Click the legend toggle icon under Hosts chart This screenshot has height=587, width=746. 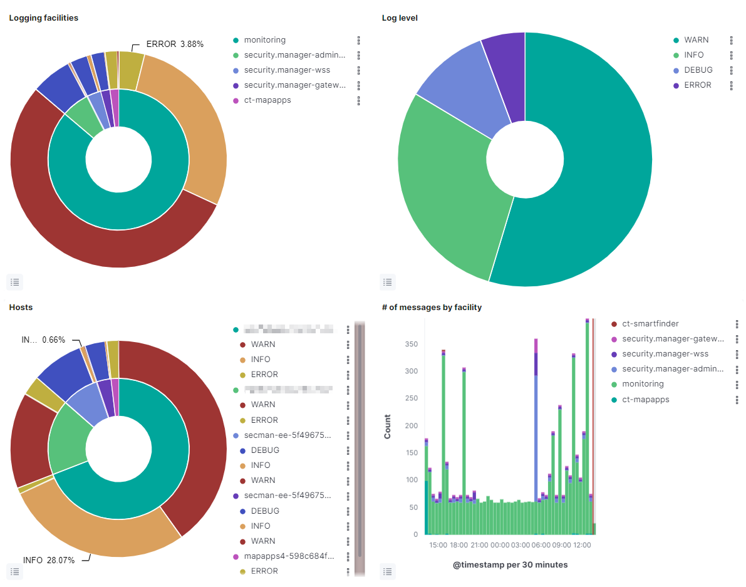[x=14, y=571]
